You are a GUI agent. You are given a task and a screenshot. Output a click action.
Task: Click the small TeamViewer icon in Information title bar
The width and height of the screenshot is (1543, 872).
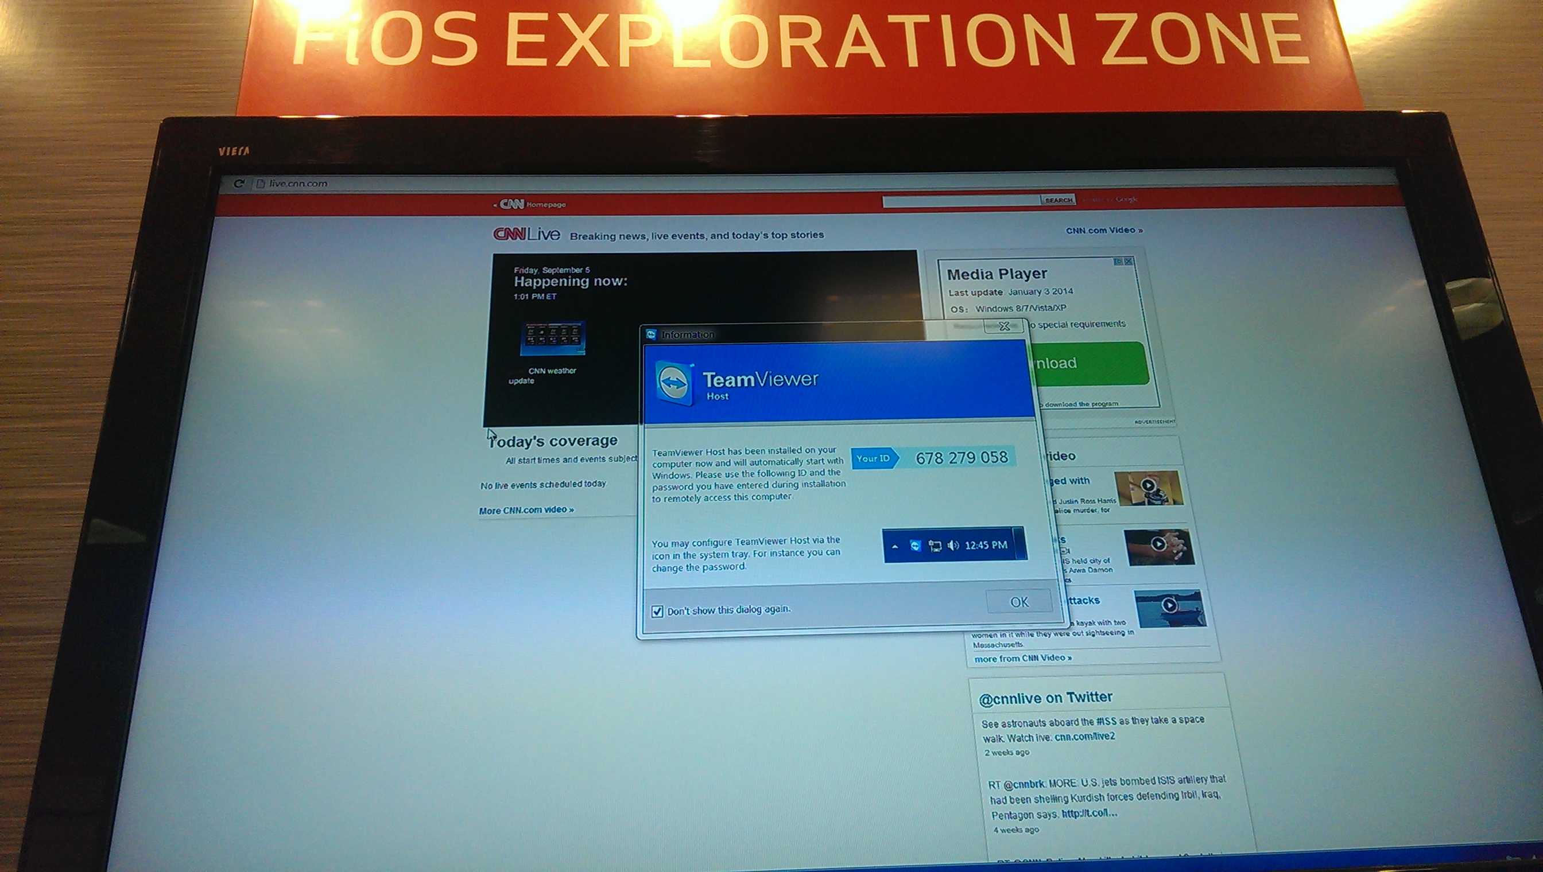pyautogui.click(x=652, y=335)
